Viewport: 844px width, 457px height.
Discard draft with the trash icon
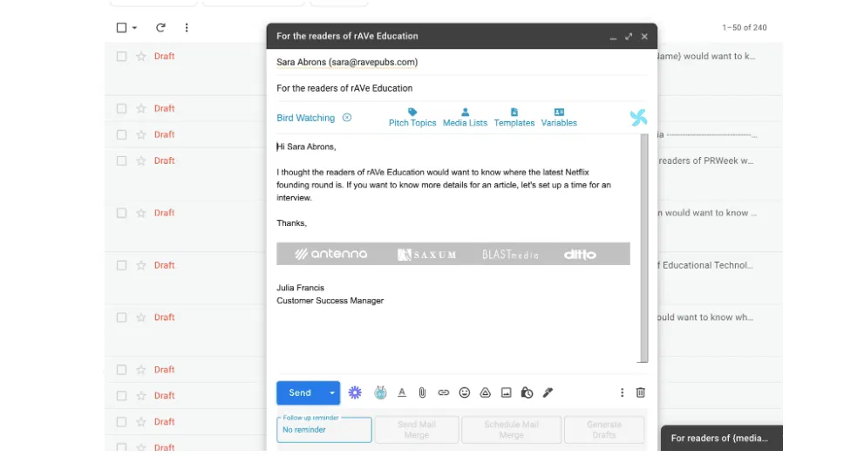pos(640,393)
